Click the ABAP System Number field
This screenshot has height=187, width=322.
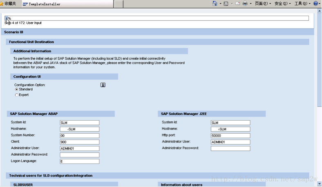(x=80, y=136)
